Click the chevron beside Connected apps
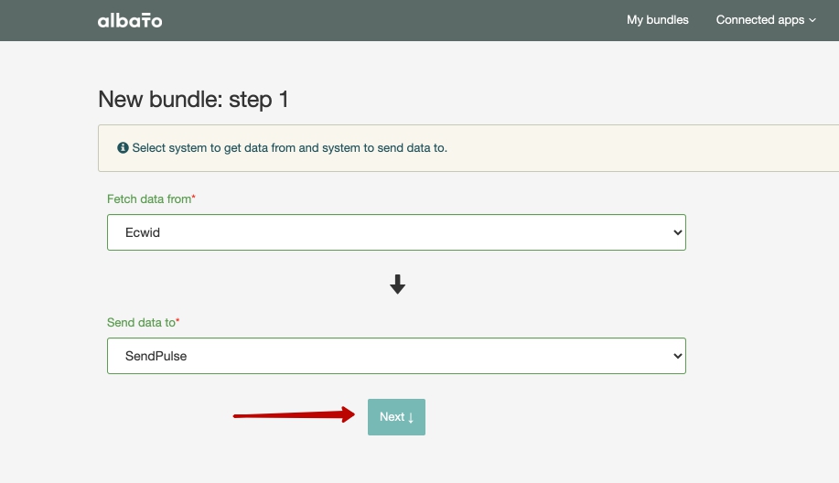The height and width of the screenshot is (483, 839). pos(812,20)
